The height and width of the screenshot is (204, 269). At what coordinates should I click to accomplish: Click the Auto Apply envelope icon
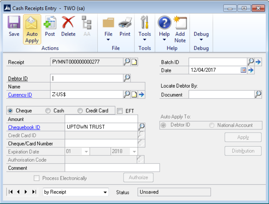(x=32, y=23)
